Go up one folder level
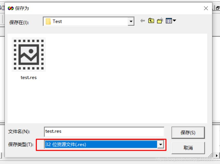 pyautogui.click(x=151, y=21)
